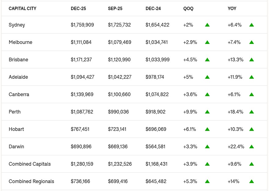Click the YOY column header
This screenshot has width=269, height=191.
[232, 9]
